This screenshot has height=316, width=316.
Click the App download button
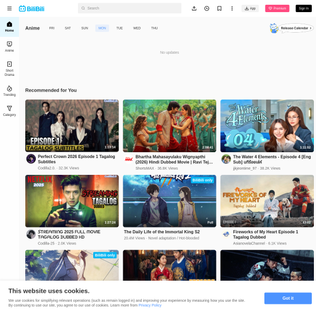click(250, 8)
